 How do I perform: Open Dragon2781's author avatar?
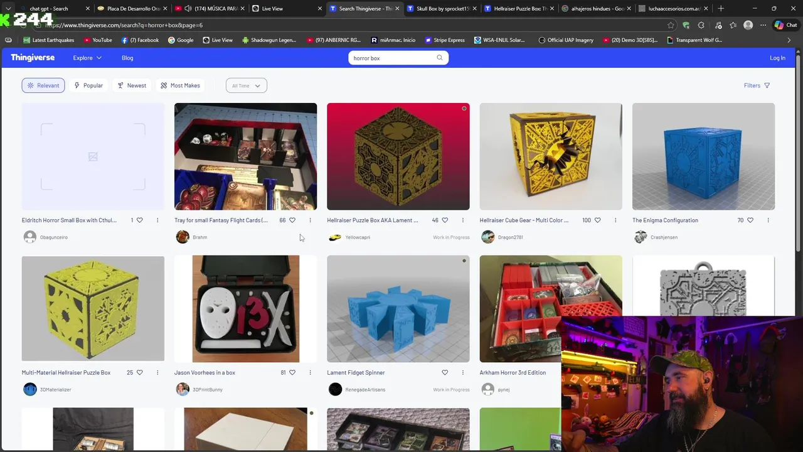(x=488, y=237)
